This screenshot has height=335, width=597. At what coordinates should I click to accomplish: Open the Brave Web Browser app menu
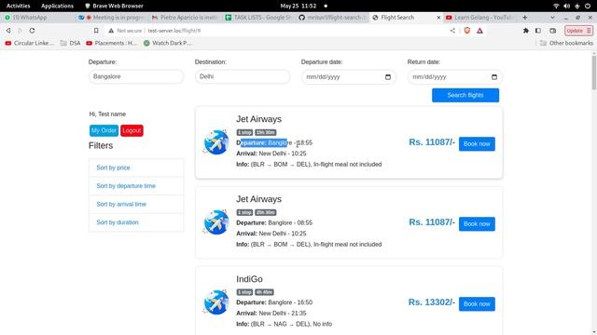coord(114,6)
